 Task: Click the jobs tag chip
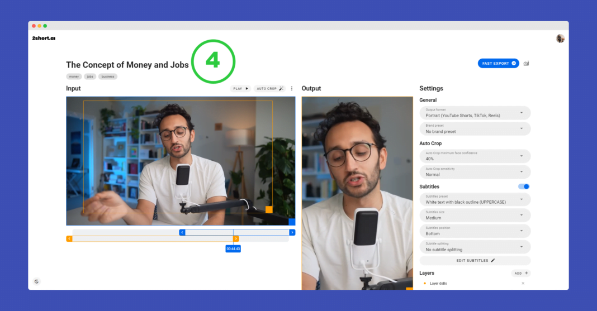(90, 76)
